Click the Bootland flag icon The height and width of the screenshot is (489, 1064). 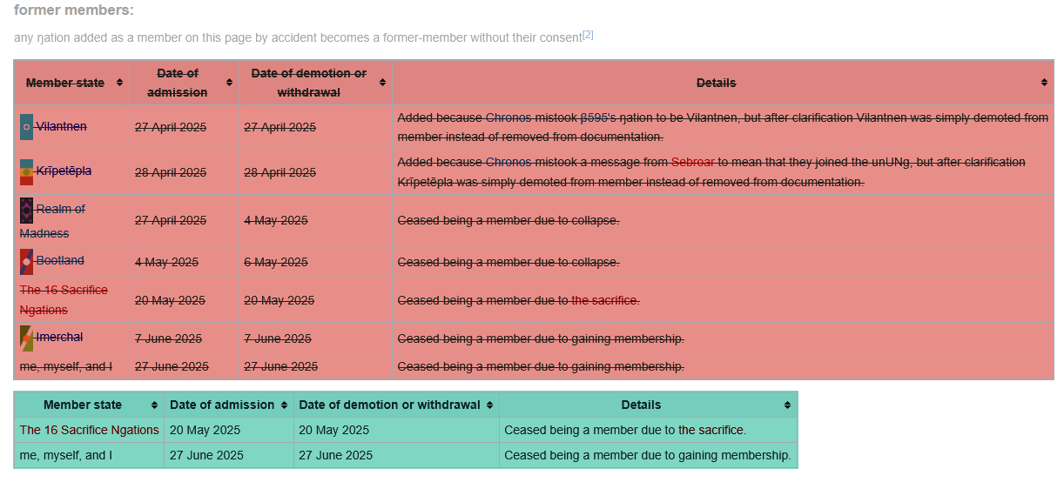(x=26, y=261)
